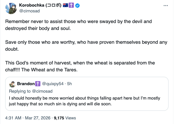Open the more options ellipsis menu

165,6
